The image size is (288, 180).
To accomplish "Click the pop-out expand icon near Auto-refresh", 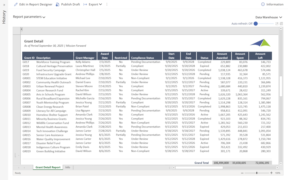I will click(x=277, y=24).
